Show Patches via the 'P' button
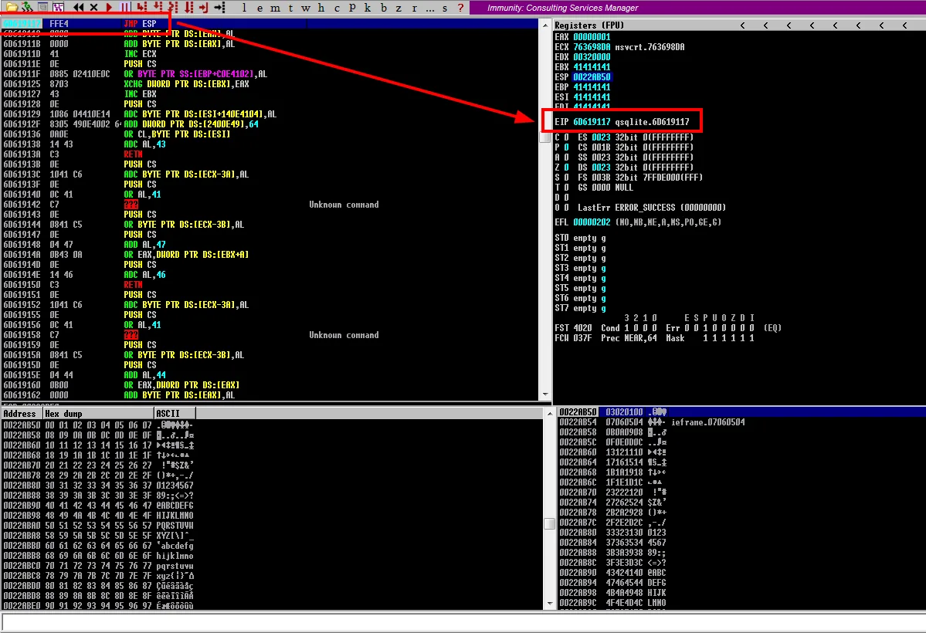The width and height of the screenshot is (926, 633). coord(352,8)
